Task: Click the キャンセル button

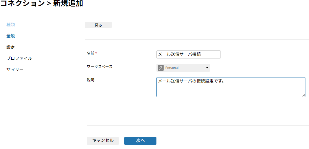Action: click(x=103, y=141)
